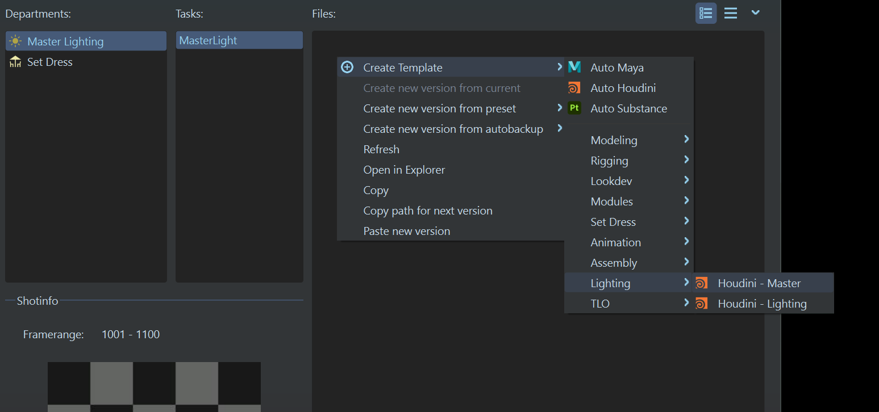Click the Auto Houdini icon
The height and width of the screenshot is (412, 879).
point(574,88)
